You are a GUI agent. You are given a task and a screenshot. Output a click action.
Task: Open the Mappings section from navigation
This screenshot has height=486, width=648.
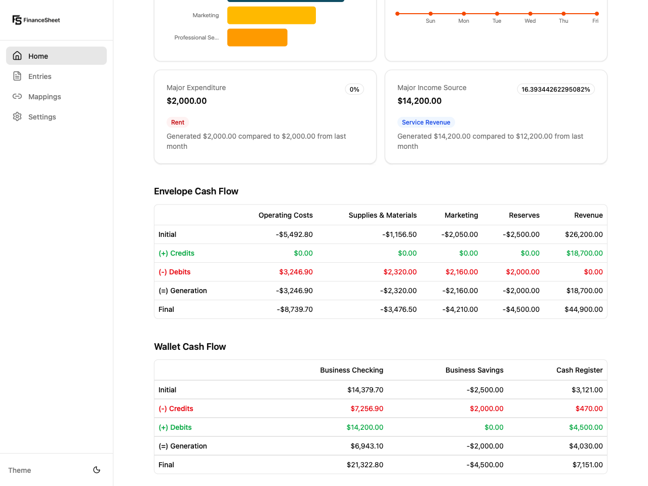pyautogui.click(x=45, y=96)
